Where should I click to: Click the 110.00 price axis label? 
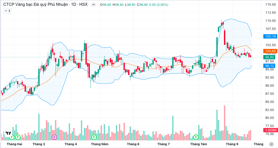click(x=271, y=21)
